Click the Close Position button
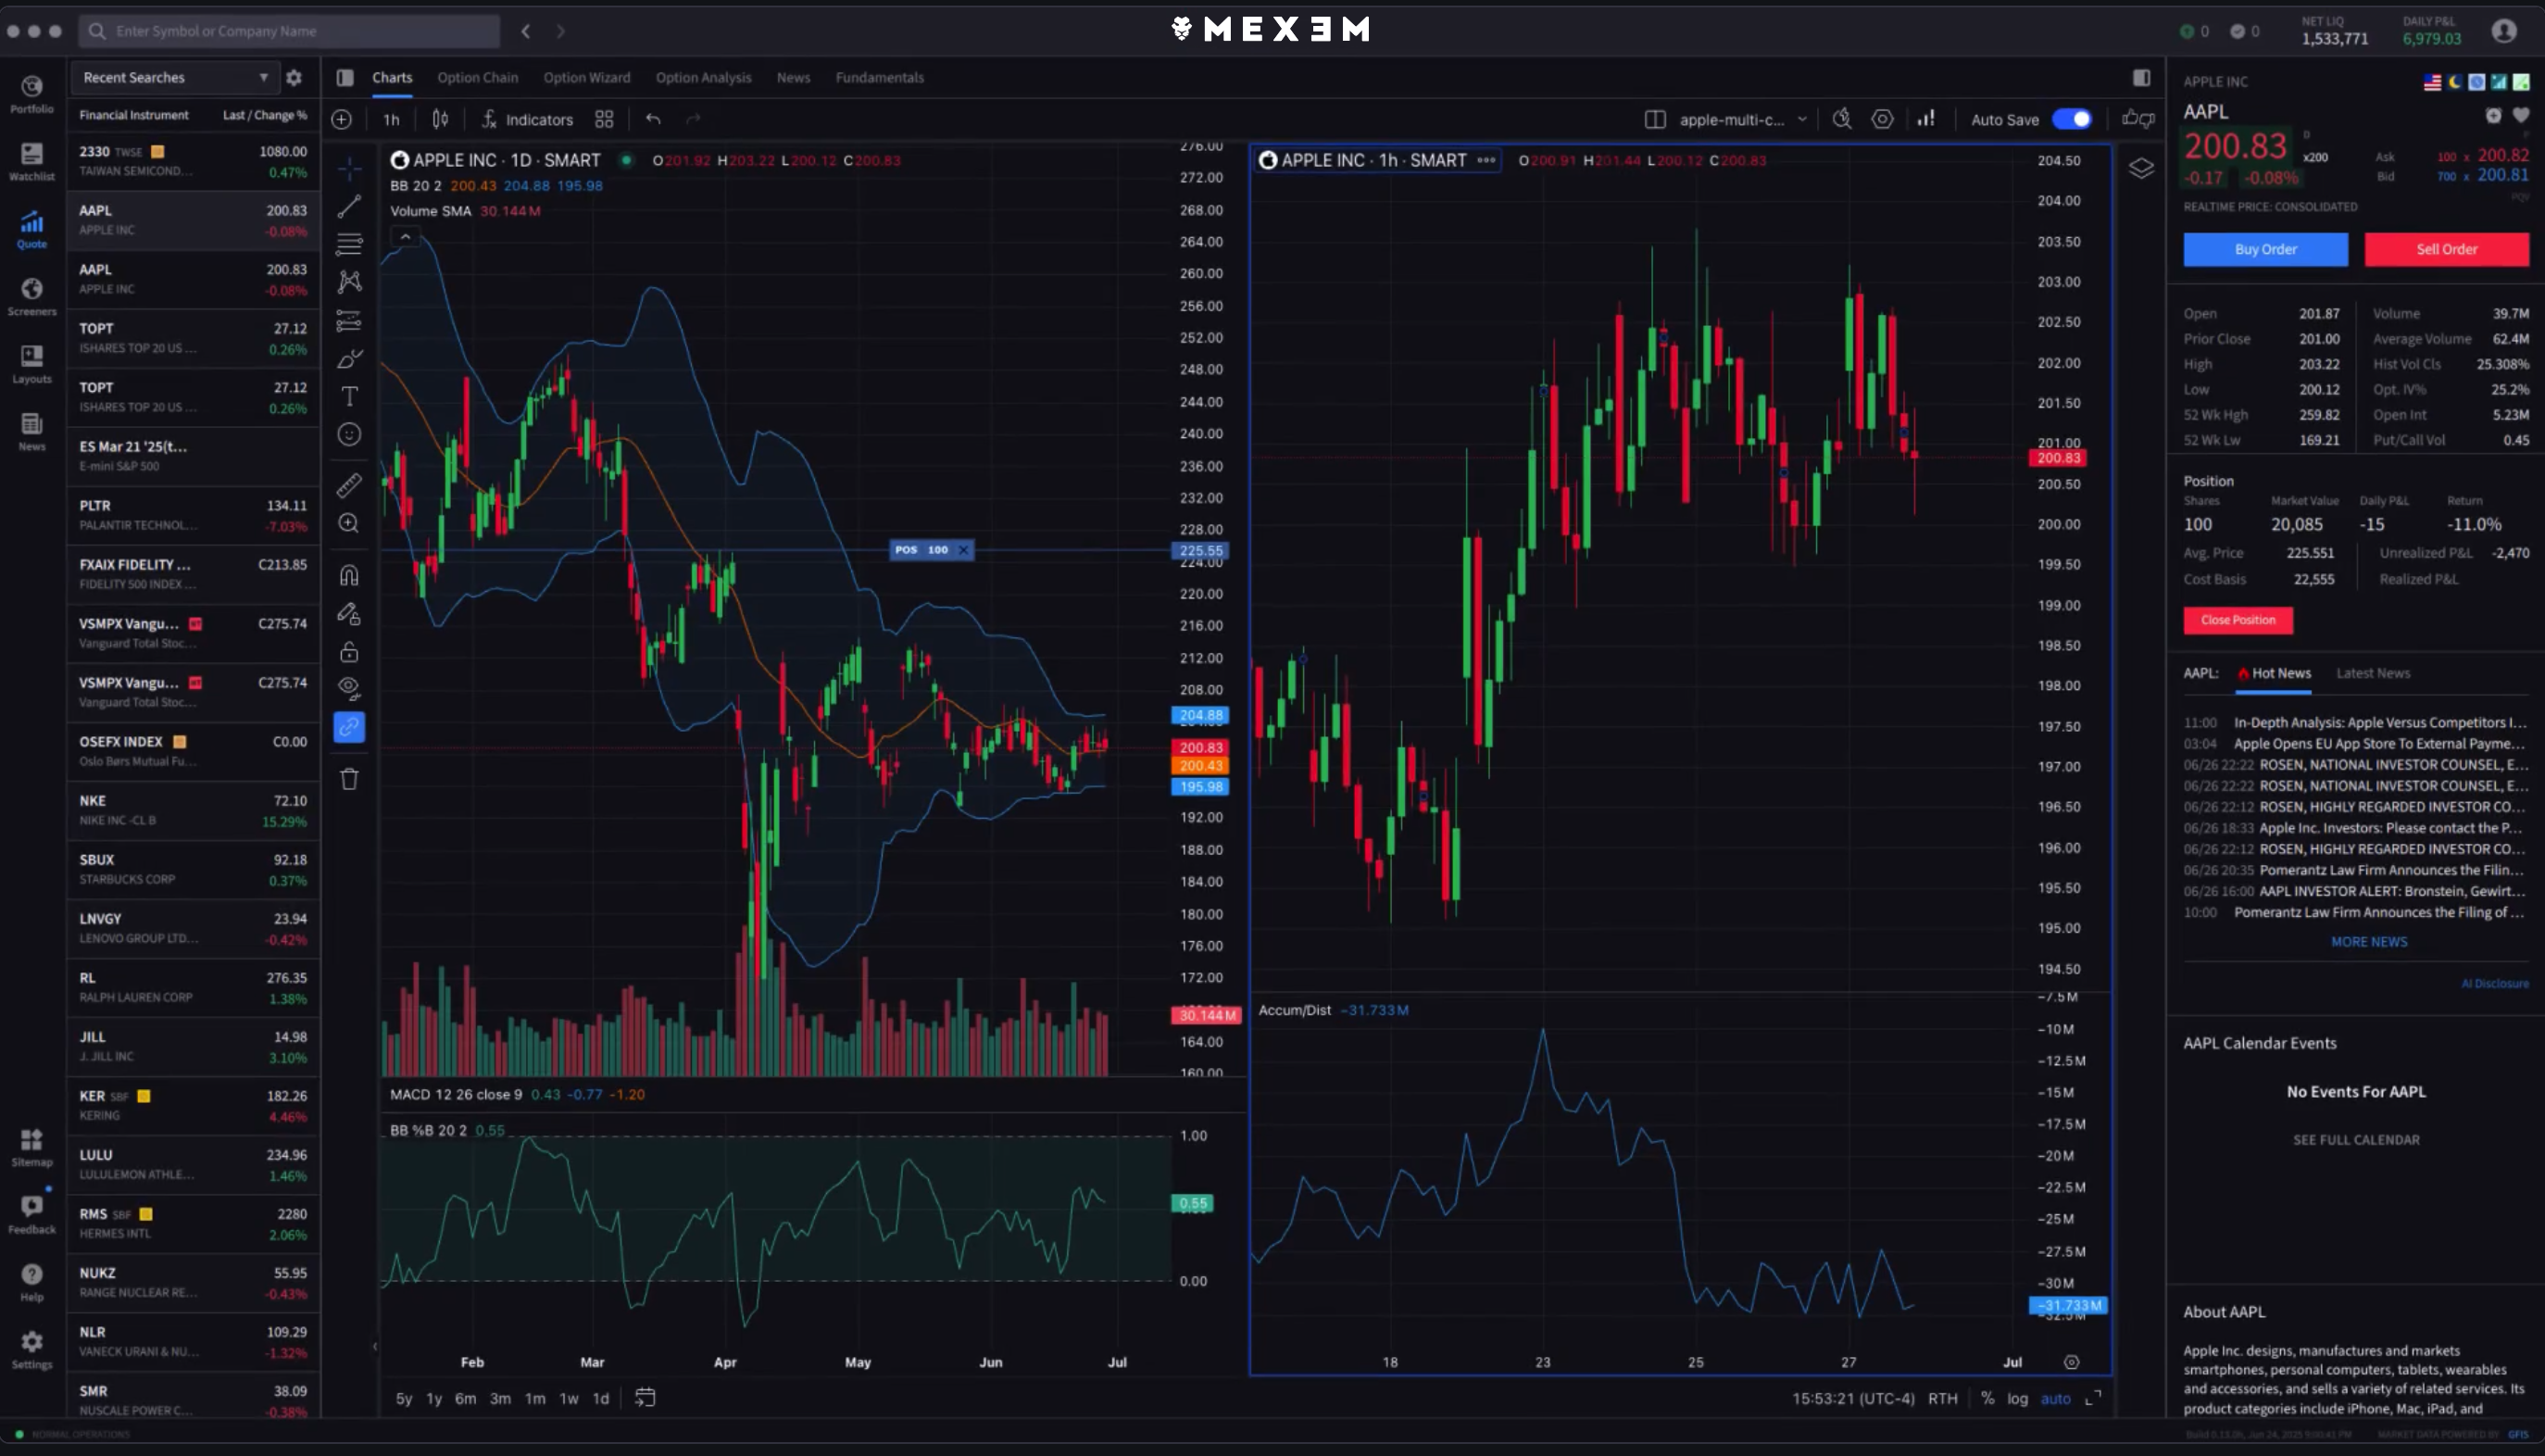Screen dimensions: 2545x1456 (2238, 620)
